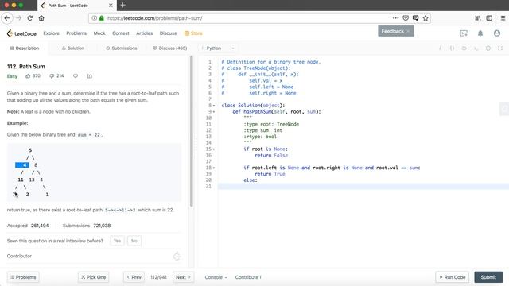509x286 pixels.
Task: Answer No to interview question
Action: [134, 241]
